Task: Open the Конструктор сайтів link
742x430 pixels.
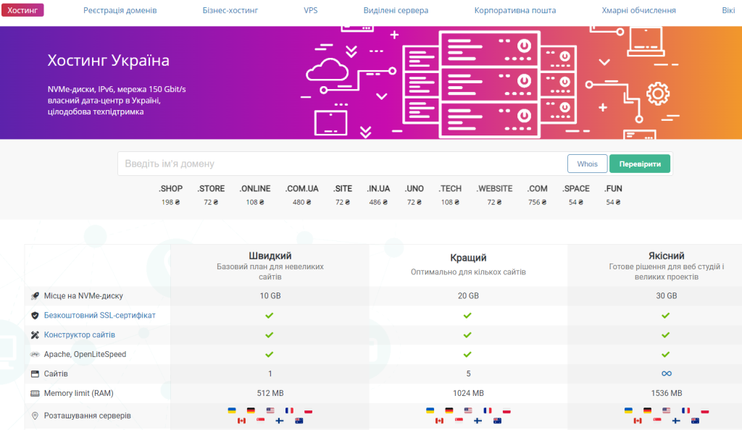Action: (x=79, y=335)
